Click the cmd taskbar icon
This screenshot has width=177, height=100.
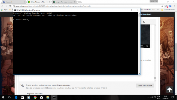click(x=54, y=97)
